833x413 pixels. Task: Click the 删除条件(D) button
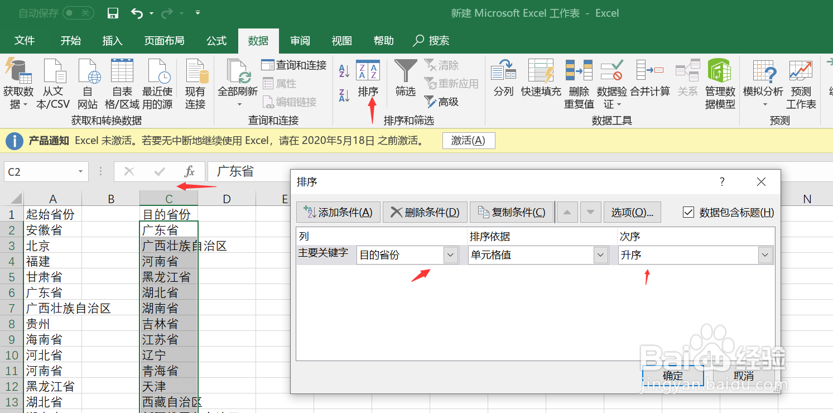coord(425,212)
